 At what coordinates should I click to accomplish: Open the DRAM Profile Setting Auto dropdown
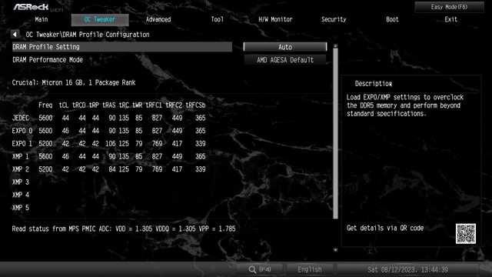(x=285, y=47)
